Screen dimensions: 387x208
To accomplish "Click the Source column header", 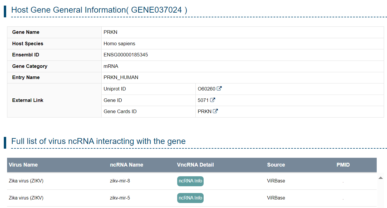I will 276,165.
